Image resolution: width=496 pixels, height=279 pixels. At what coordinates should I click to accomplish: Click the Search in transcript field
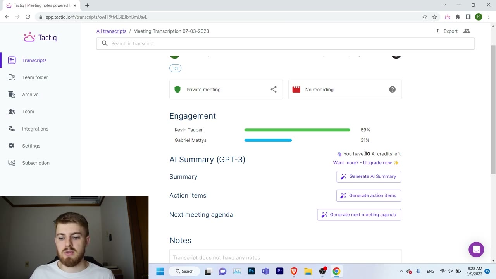coord(286,43)
